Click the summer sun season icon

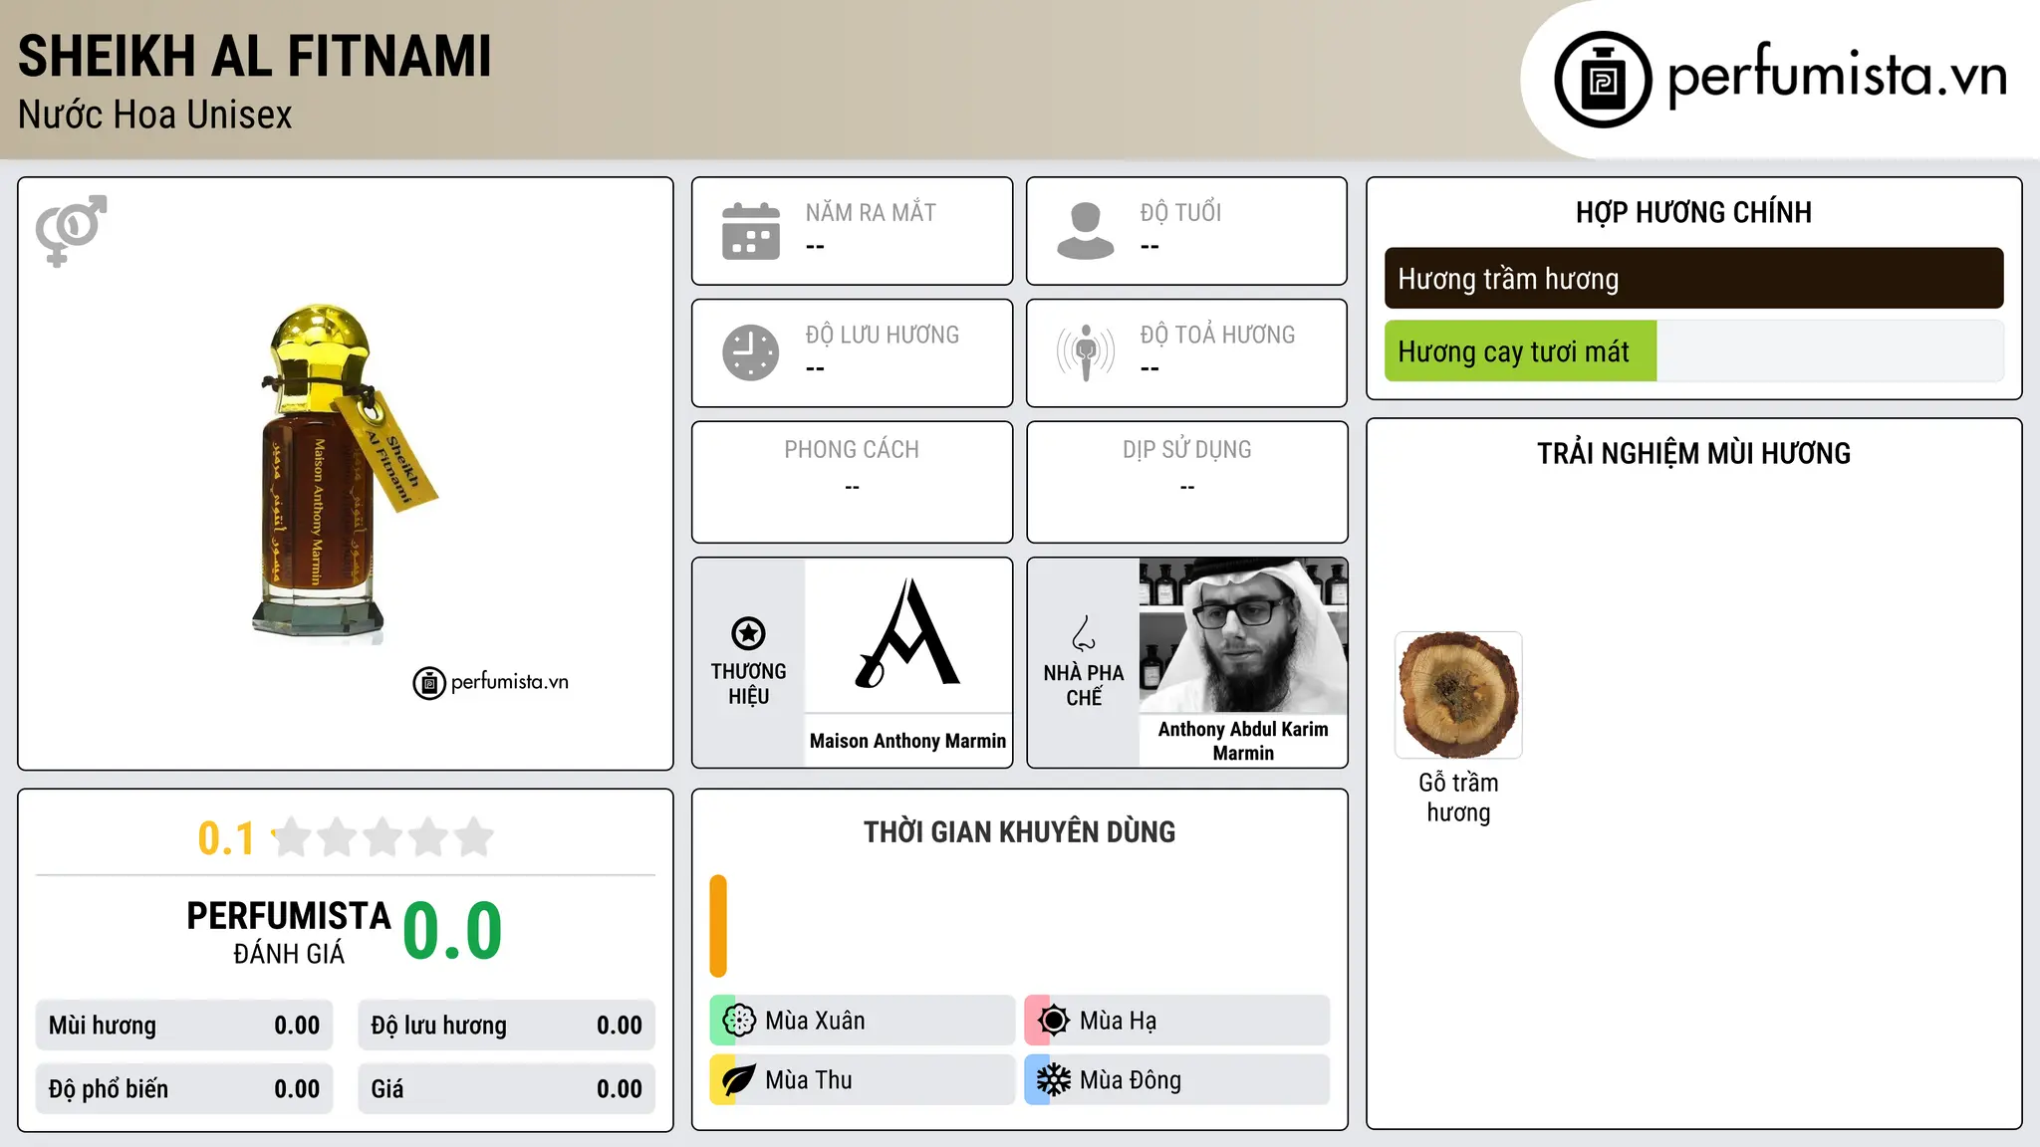1054,1021
